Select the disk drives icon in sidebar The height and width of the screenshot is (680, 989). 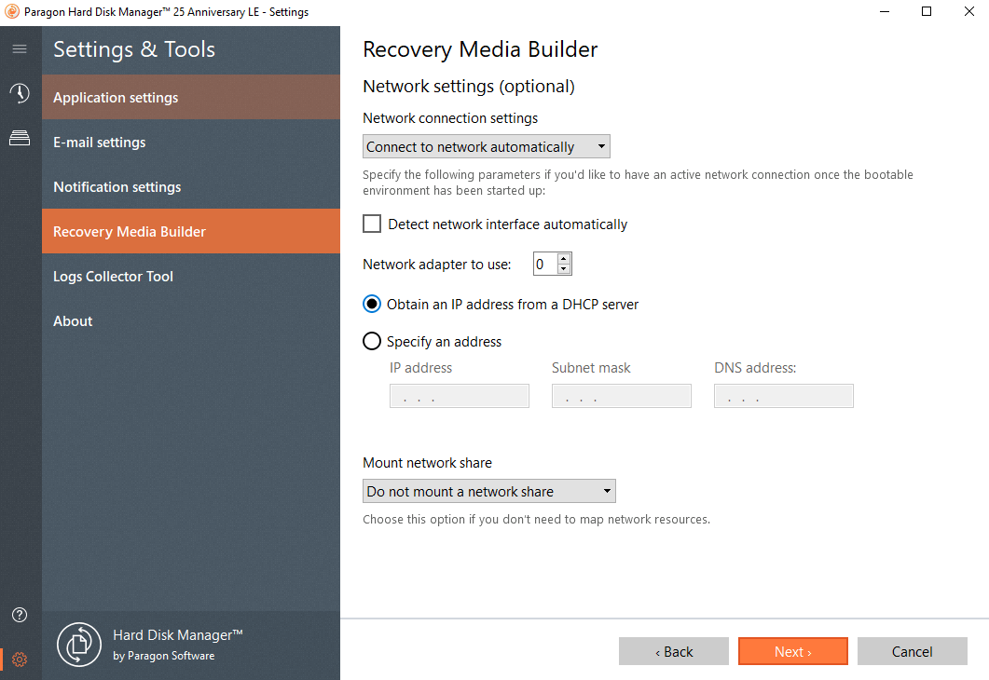point(20,138)
